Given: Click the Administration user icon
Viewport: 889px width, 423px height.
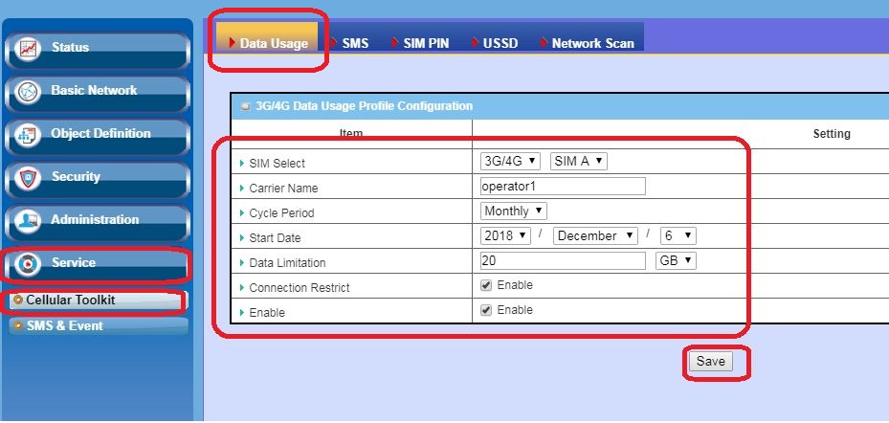Looking at the screenshot, I should 27,222.
